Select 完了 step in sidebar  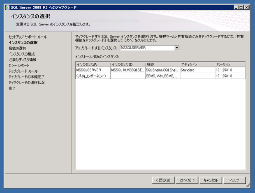(x=12, y=88)
